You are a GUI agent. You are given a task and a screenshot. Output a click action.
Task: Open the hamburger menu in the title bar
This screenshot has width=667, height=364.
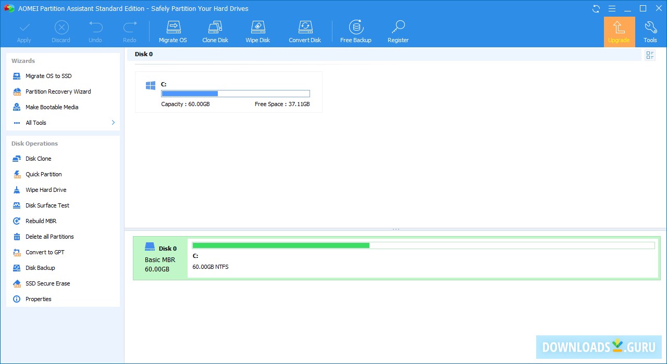point(612,8)
